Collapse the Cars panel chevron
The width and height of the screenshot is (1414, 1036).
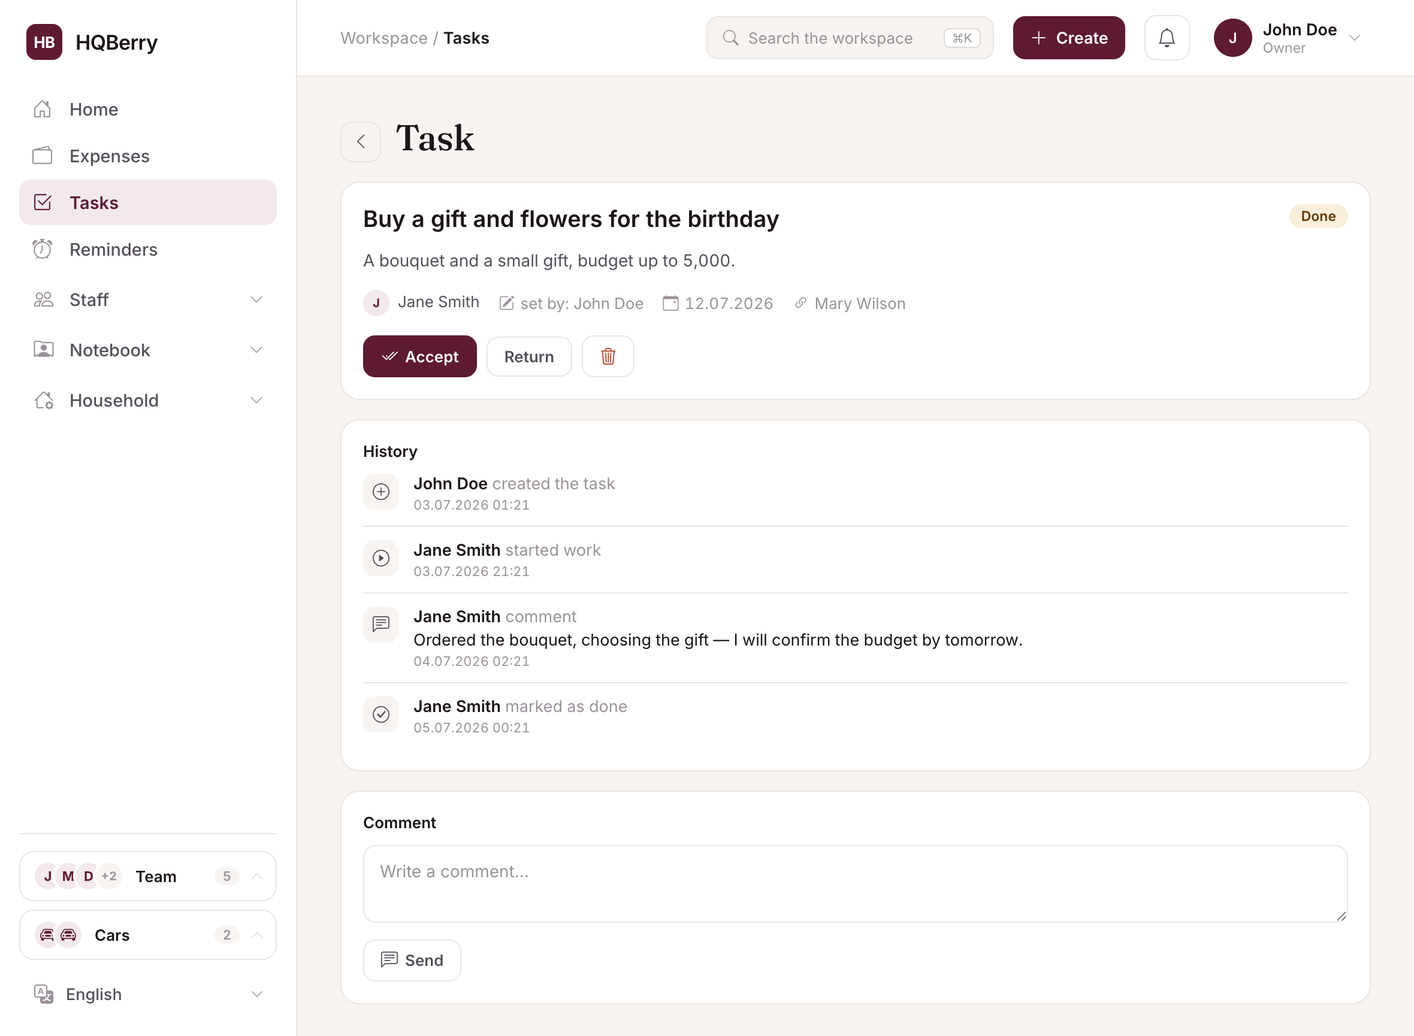click(256, 935)
